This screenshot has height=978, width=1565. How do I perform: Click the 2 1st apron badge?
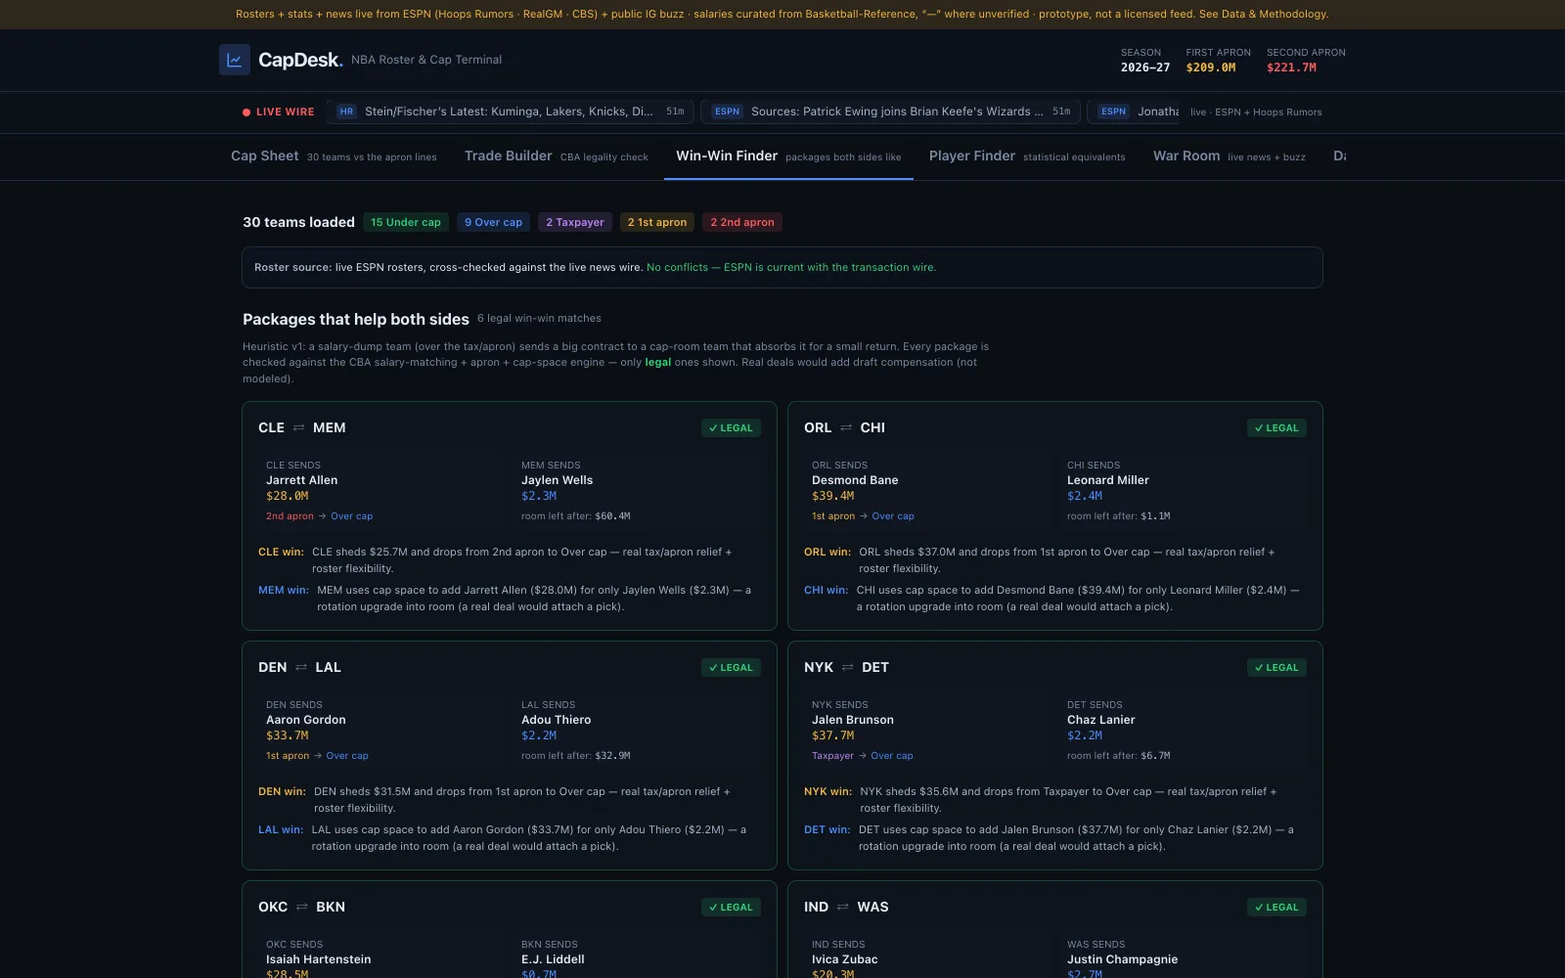[x=657, y=222]
